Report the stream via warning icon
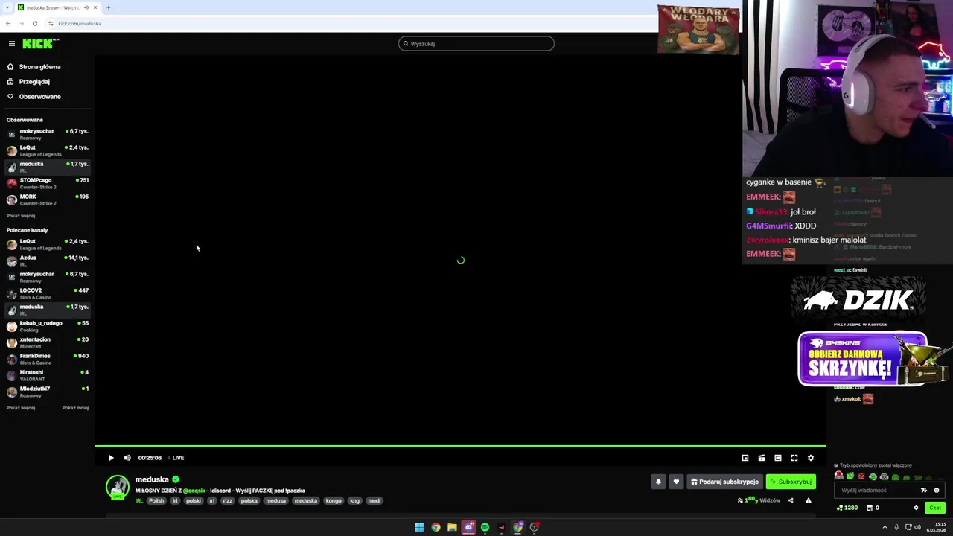This screenshot has height=536, width=953. [809, 500]
